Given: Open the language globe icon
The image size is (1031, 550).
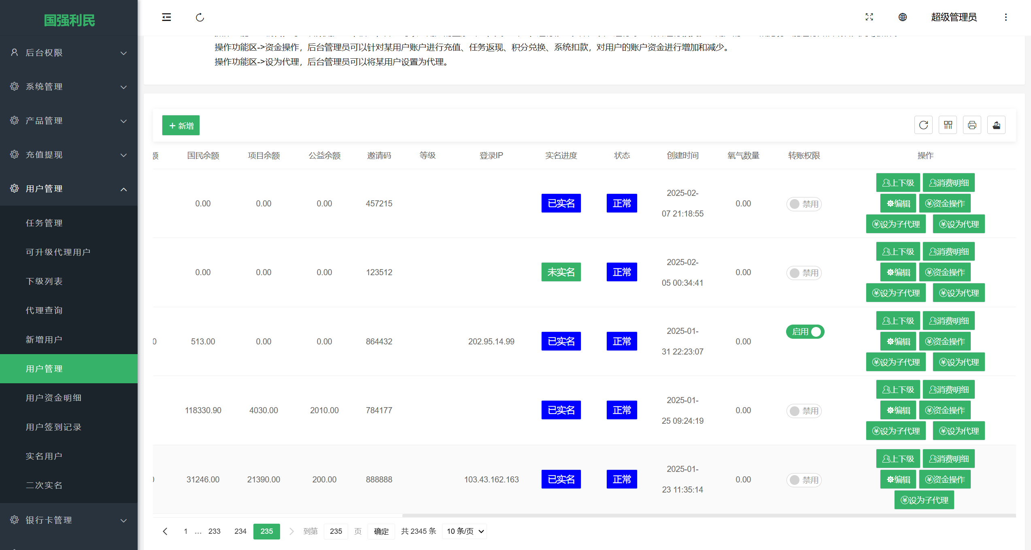Looking at the screenshot, I should tap(902, 17).
